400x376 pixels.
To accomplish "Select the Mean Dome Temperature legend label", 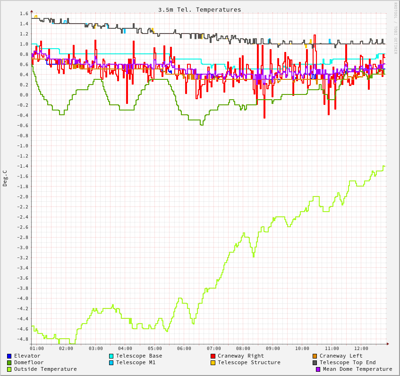I will pos(357,369).
